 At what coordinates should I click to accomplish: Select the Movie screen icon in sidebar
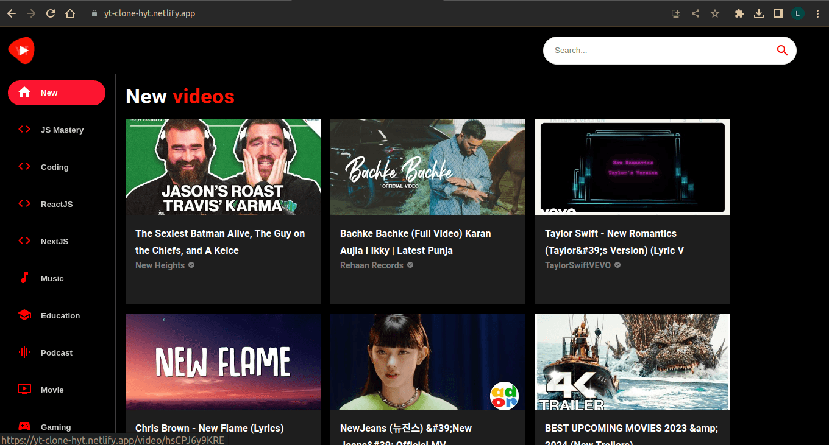[x=24, y=390]
